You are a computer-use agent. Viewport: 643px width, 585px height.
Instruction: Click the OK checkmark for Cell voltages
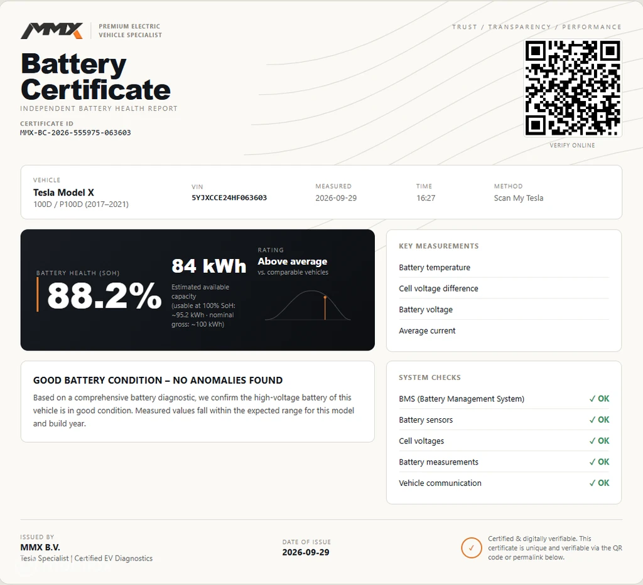tap(599, 441)
